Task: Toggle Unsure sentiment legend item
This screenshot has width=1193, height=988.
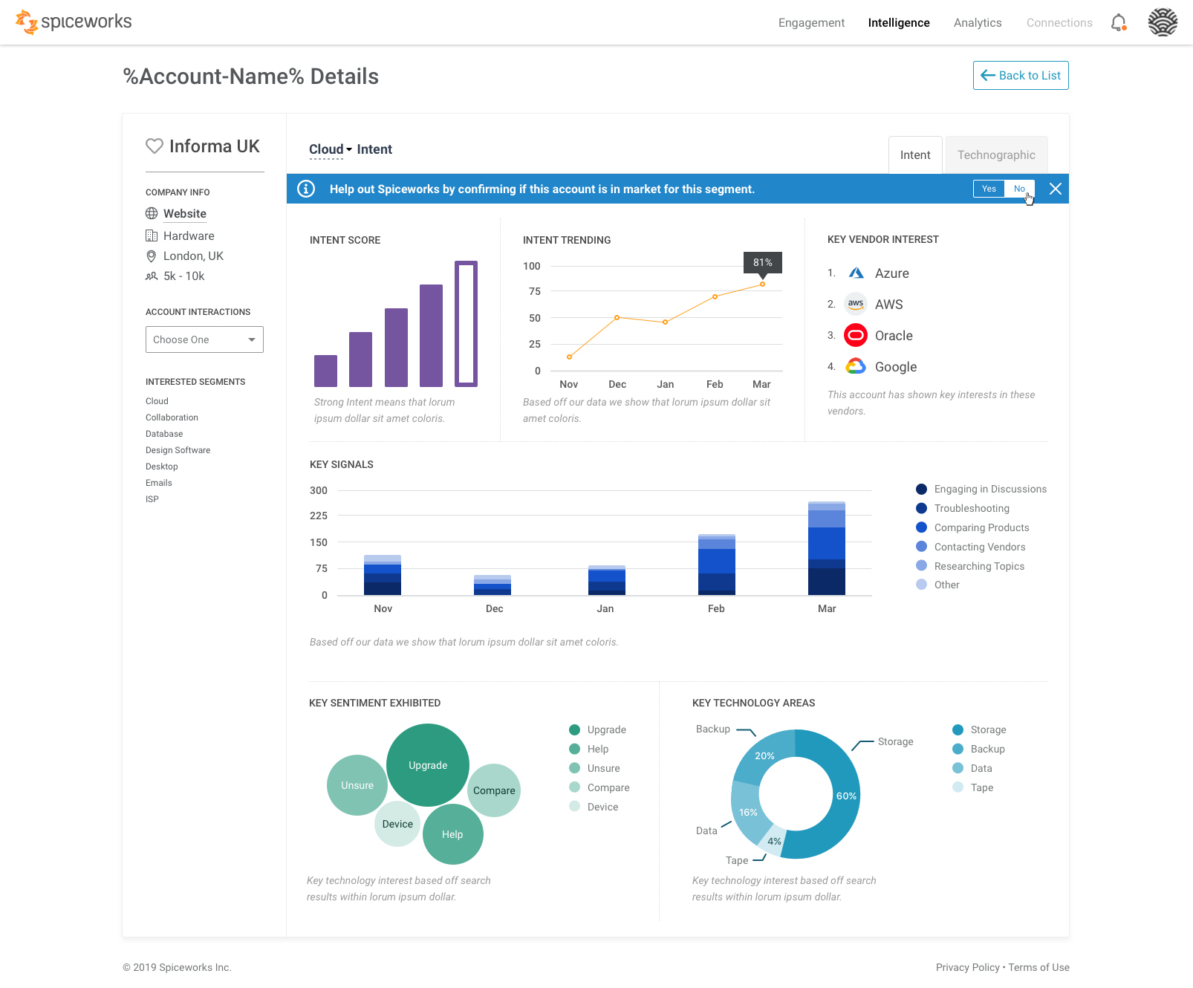Action: pos(594,768)
